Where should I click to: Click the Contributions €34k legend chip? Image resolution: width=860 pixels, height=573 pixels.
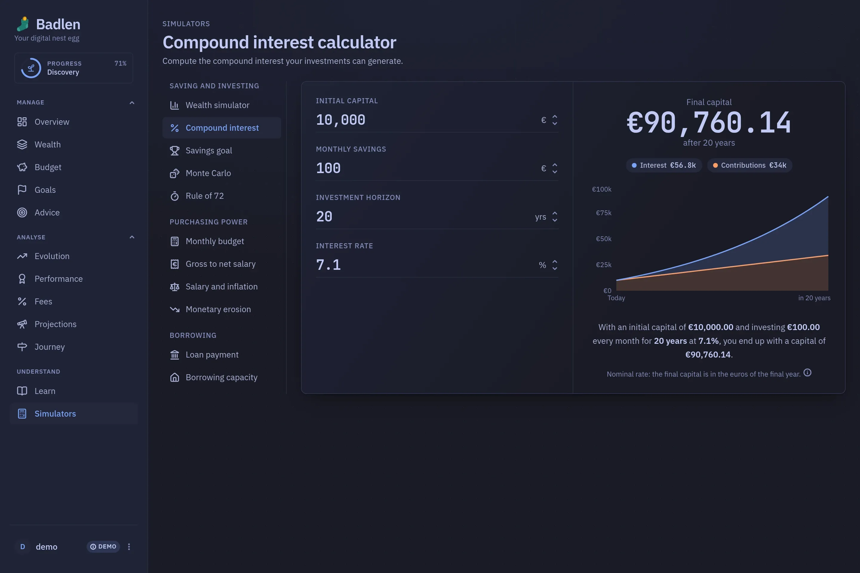coord(750,165)
